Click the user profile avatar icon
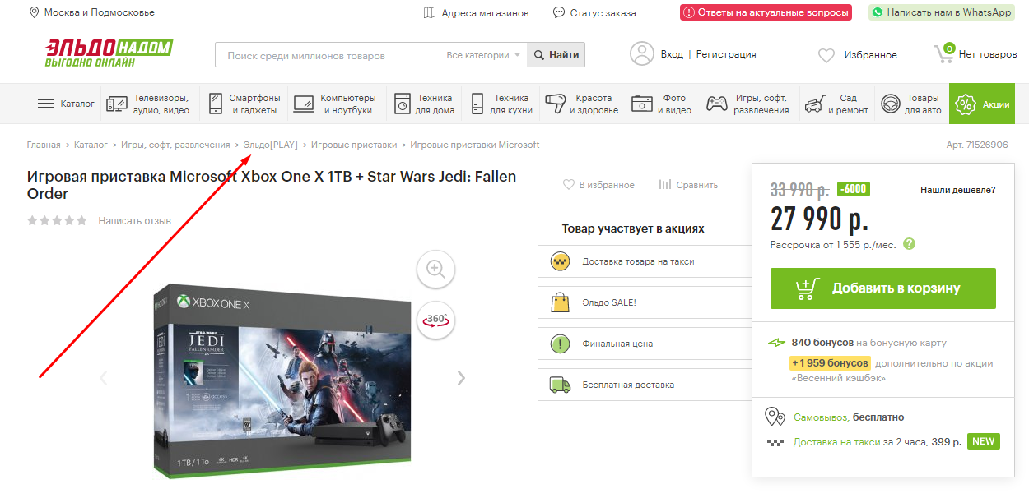Image resolution: width=1029 pixels, height=498 pixels. pyautogui.click(x=642, y=54)
